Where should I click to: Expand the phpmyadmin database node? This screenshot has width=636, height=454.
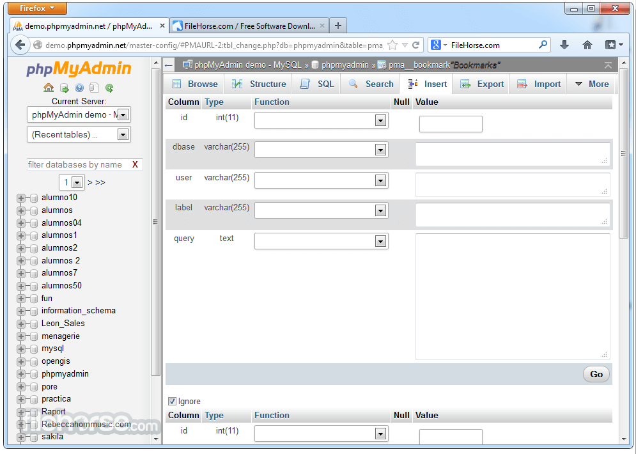pyautogui.click(x=21, y=374)
